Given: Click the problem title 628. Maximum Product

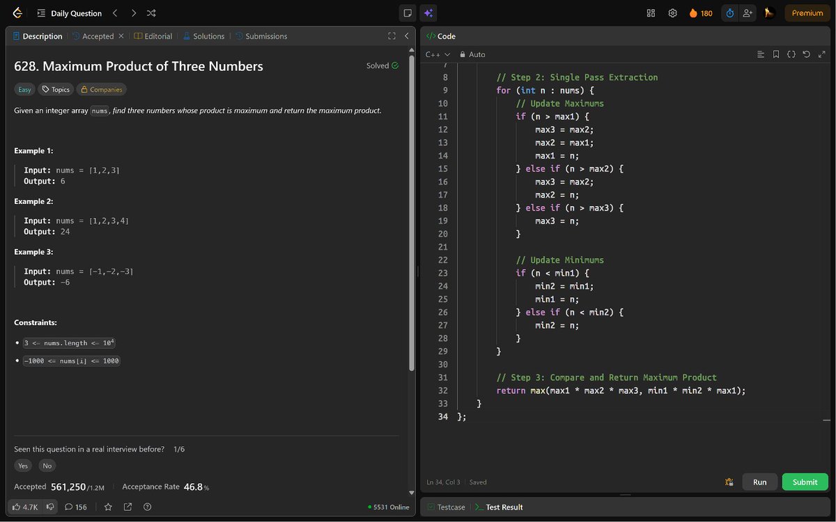Looking at the screenshot, I should [x=139, y=66].
